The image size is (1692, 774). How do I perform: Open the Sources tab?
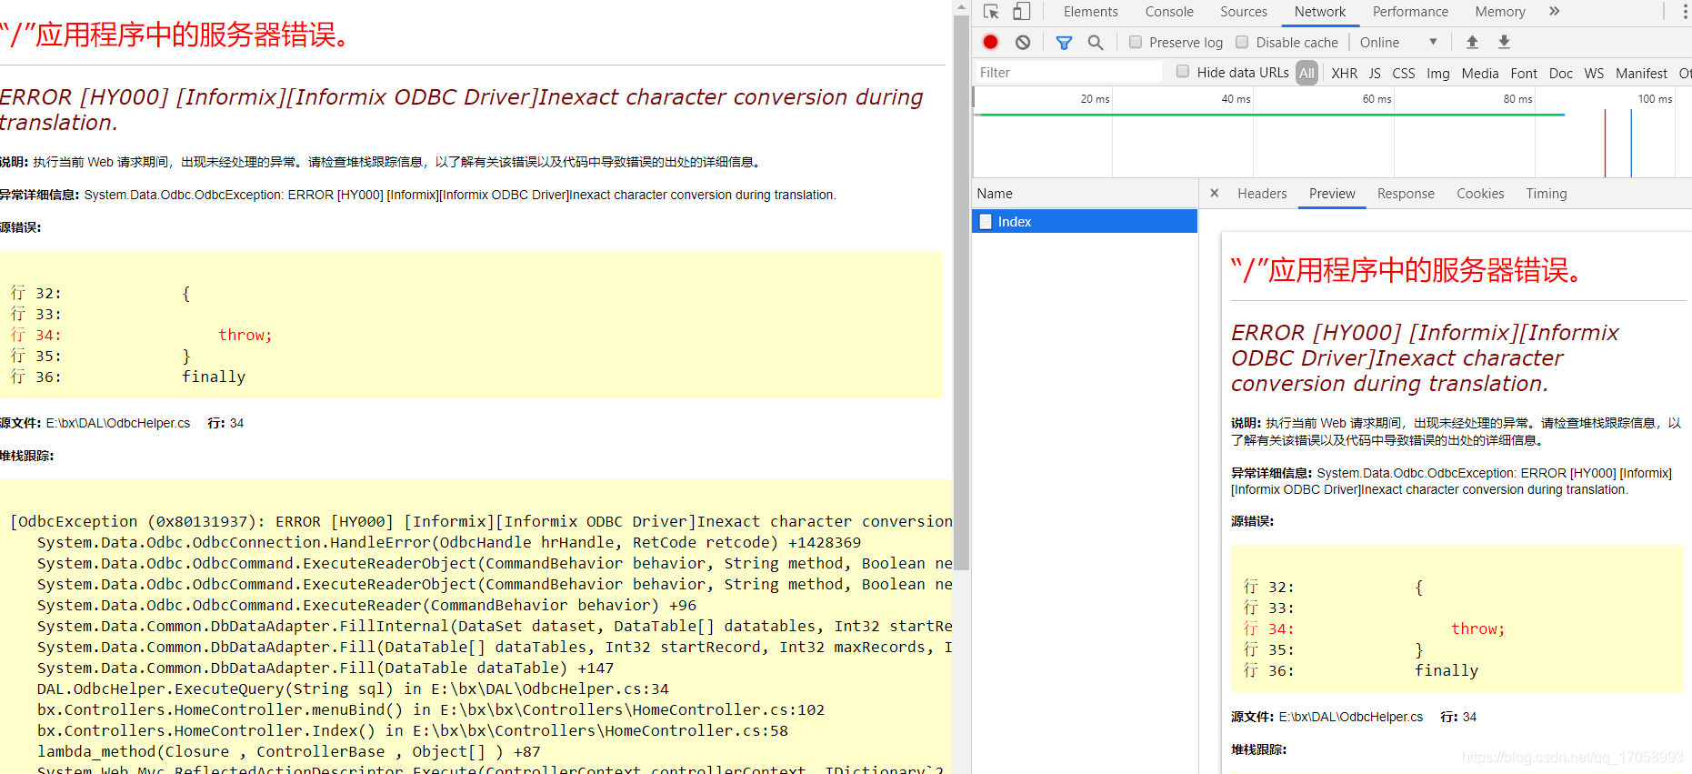1243,12
